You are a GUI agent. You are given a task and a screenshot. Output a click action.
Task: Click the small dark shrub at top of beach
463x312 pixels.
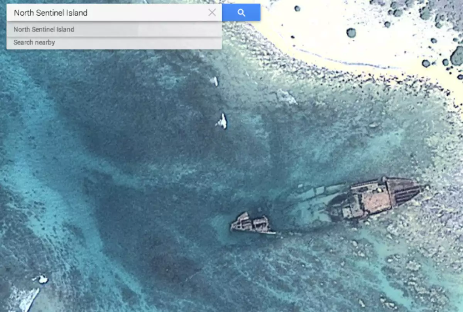click(x=297, y=8)
